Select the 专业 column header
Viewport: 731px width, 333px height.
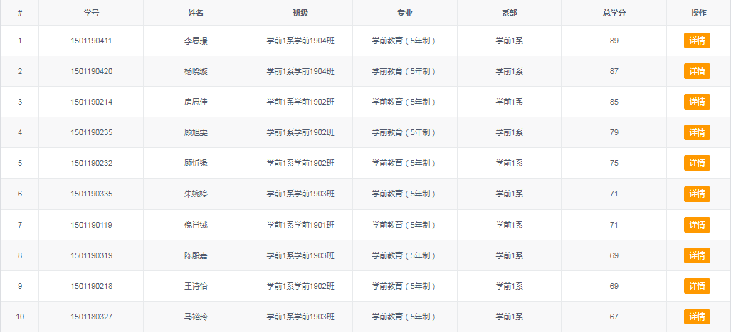pyautogui.click(x=405, y=13)
